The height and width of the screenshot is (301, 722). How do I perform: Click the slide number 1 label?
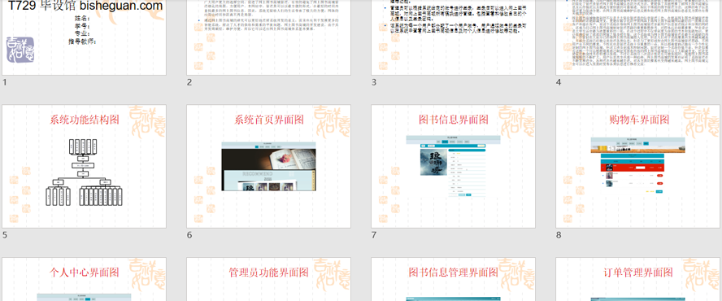pyautogui.click(x=5, y=82)
